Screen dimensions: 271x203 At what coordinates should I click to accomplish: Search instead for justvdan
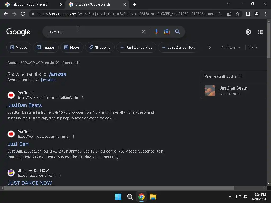(x=48, y=80)
